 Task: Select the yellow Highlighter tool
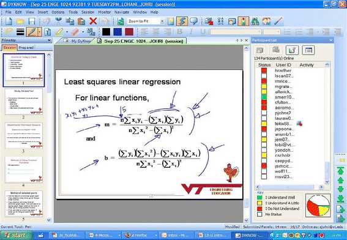coord(59,32)
